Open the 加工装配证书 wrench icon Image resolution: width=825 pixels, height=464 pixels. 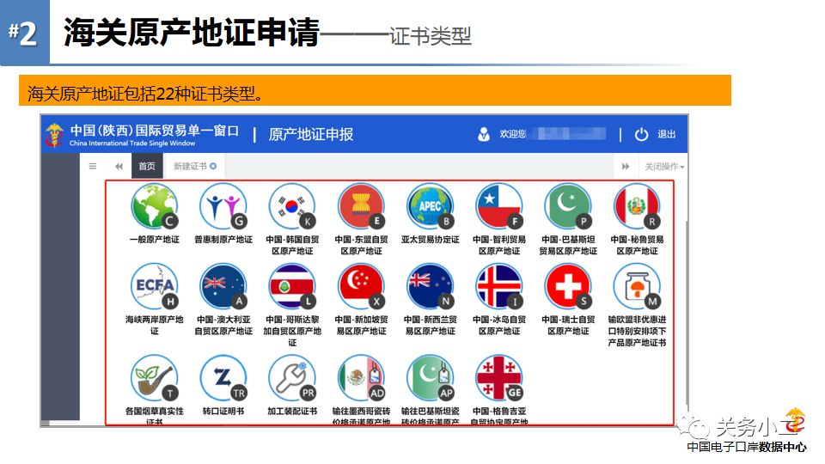tap(292, 378)
